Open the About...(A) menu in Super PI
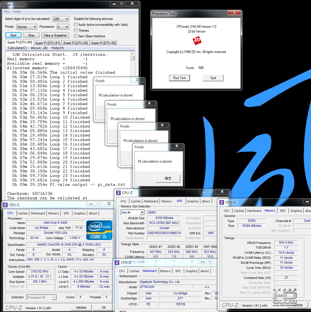Image resolution: width=311 pixels, height=312 pixels. 39,48
